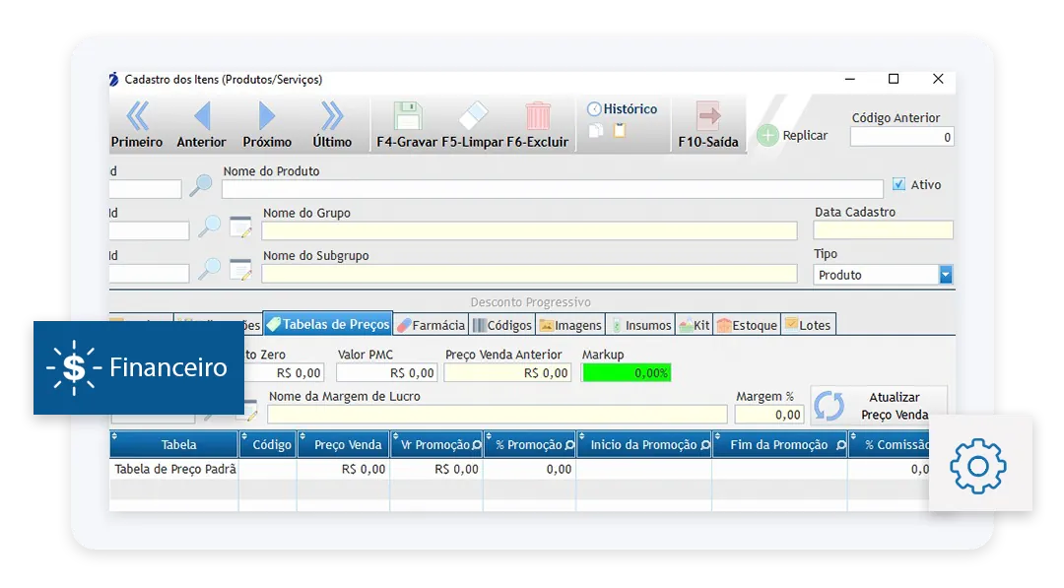Focus the Nome do Produto input field
1064x588 pixels.
point(553,189)
